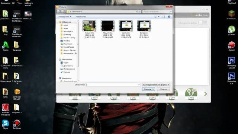Open the Photoshop CS6 x64 desktop shortcut

[x=232, y=63]
